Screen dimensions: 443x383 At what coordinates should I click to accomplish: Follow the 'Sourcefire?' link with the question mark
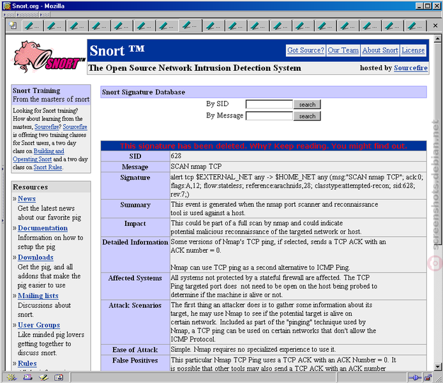[47, 127]
